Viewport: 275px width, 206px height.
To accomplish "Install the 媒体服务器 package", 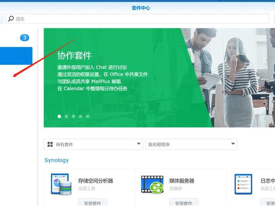I will pos(184,203).
